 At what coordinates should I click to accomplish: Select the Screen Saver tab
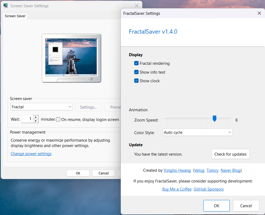15,16
